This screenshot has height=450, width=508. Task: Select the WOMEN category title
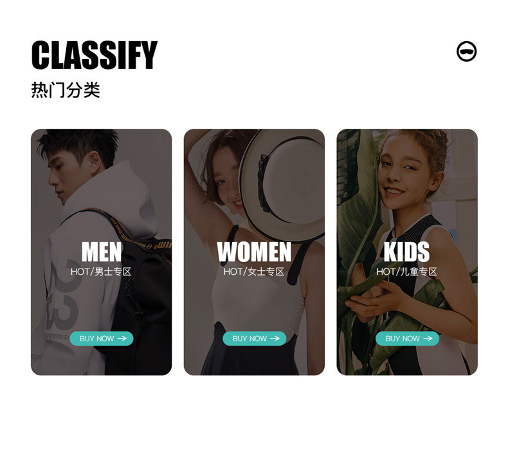pos(255,252)
